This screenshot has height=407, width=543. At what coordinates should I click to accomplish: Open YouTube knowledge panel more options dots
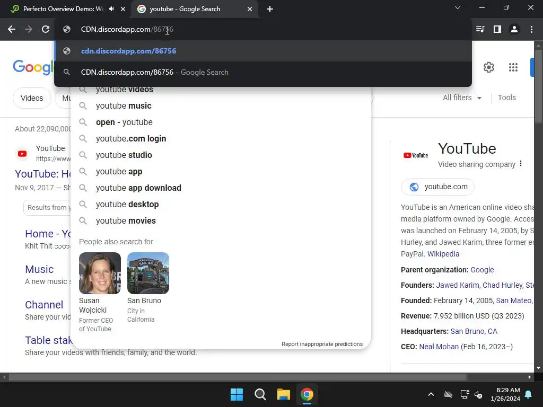[x=521, y=164]
